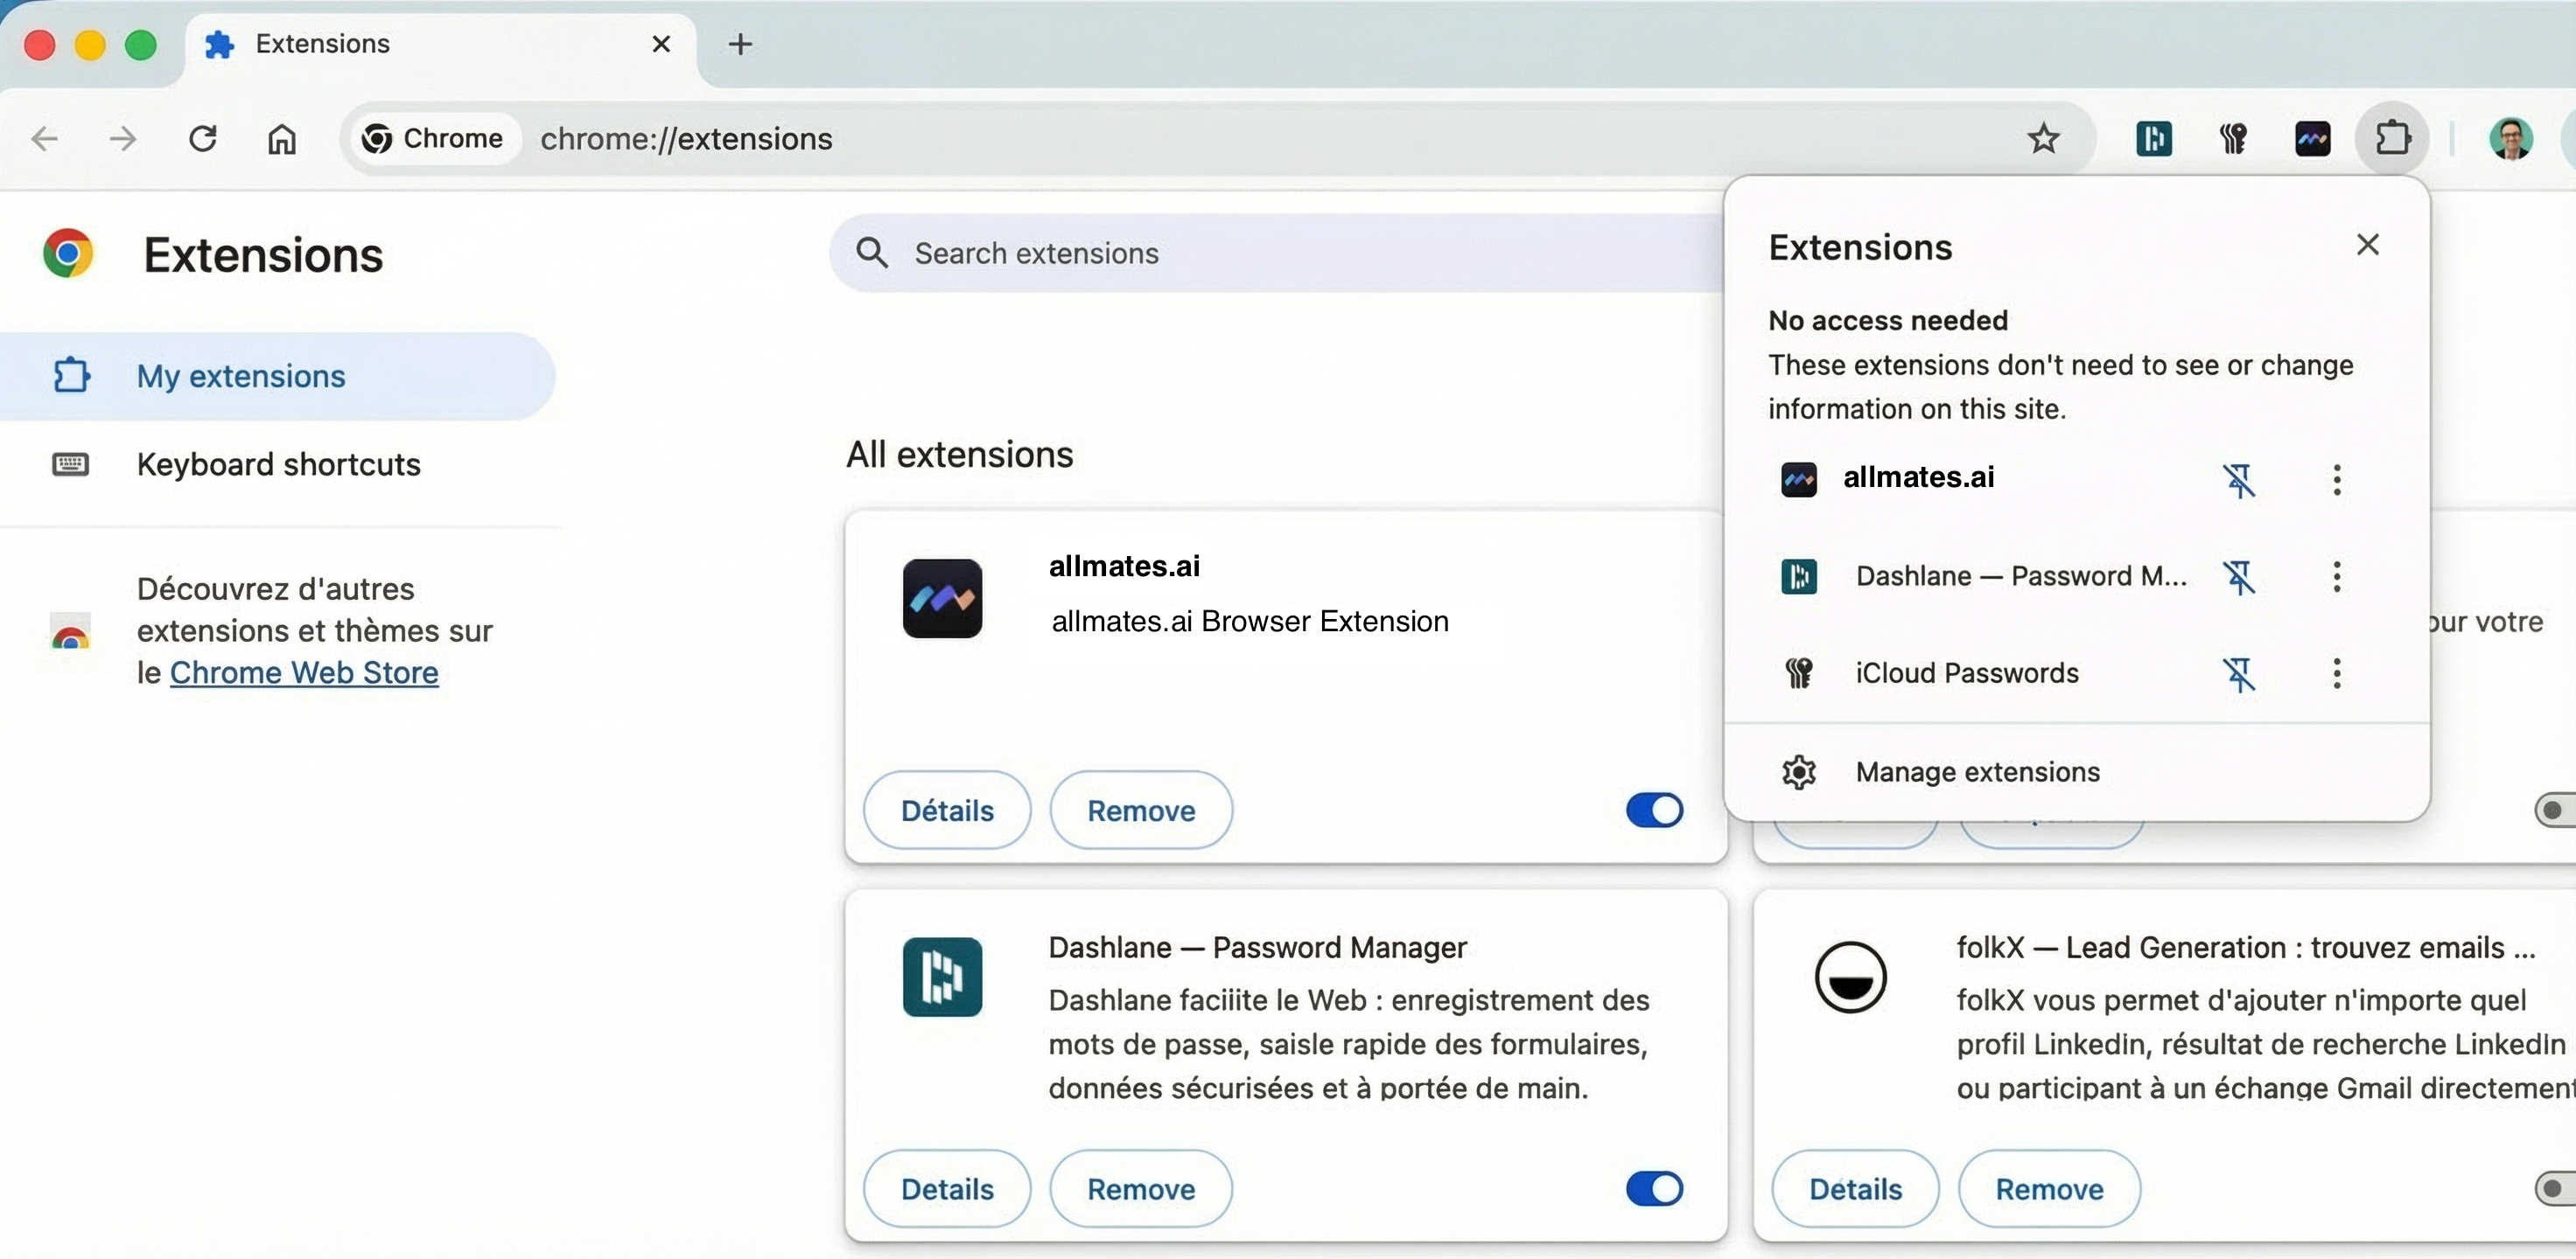Screen dimensions: 2576x1259
Task: Unpin Dashlane from the toolbar
Action: (2239, 576)
